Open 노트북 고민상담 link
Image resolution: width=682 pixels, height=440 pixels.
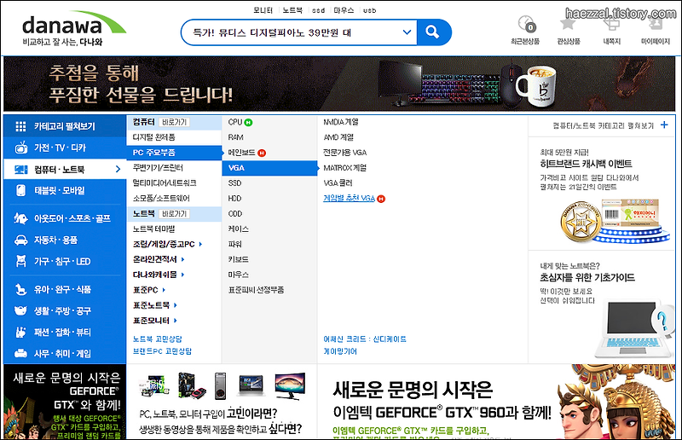(x=158, y=339)
